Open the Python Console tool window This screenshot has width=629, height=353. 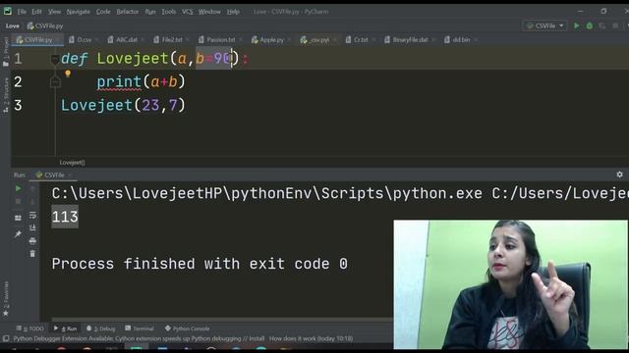[188, 328]
